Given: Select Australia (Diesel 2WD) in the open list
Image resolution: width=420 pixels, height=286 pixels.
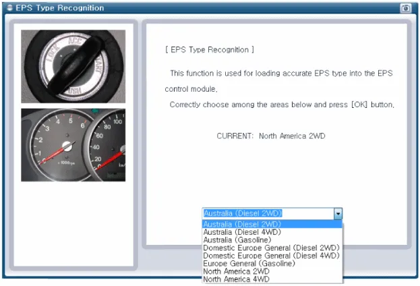Looking at the screenshot, I should click(x=242, y=224).
